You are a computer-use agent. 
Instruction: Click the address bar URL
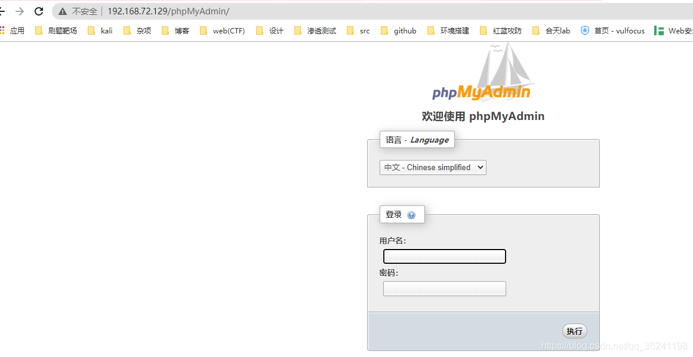pyautogui.click(x=168, y=11)
